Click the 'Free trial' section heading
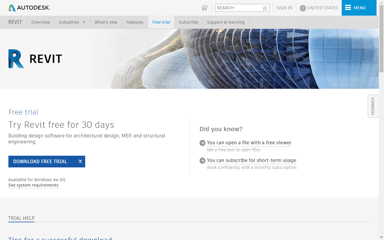Image resolution: width=384 pixels, height=240 pixels. coord(23,112)
